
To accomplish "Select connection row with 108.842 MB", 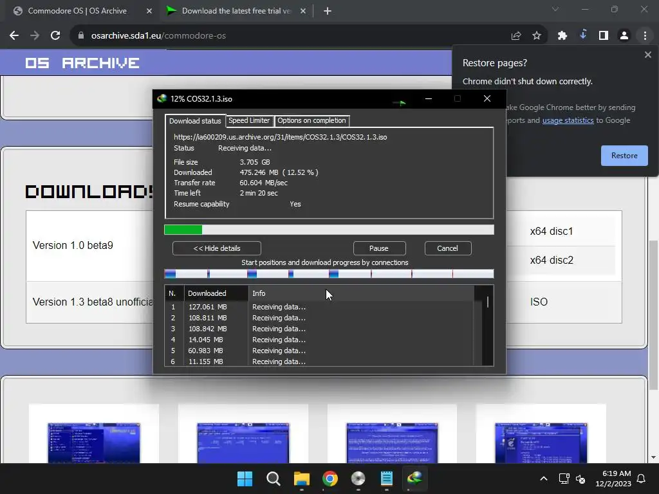I will click(319, 329).
